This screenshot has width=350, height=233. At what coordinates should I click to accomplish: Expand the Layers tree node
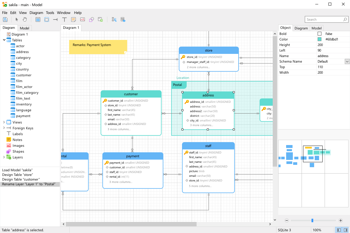coord(4,157)
